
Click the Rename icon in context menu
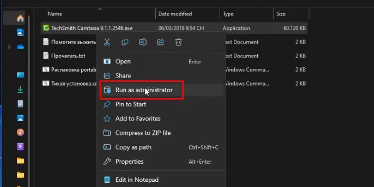tap(143, 43)
